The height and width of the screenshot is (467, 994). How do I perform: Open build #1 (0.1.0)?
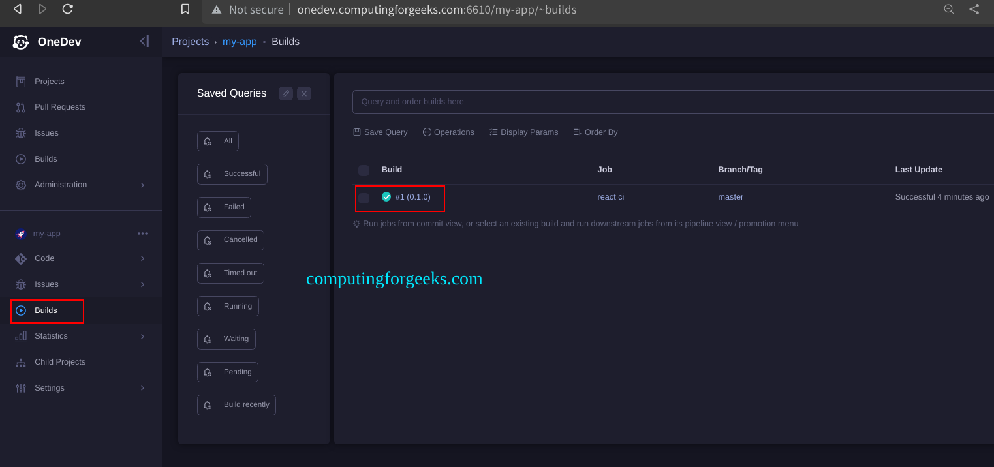pyautogui.click(x=412, y=196)
